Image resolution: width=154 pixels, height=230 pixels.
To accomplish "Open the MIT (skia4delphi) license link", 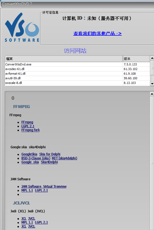I will [x=64, y=158].
